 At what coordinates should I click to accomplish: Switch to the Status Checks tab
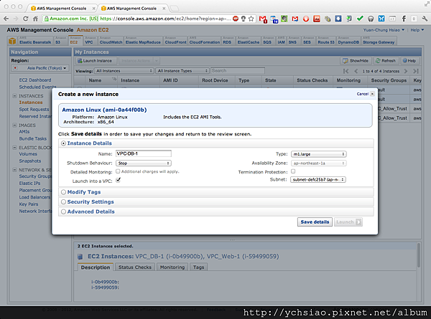[x=135, y=267]
